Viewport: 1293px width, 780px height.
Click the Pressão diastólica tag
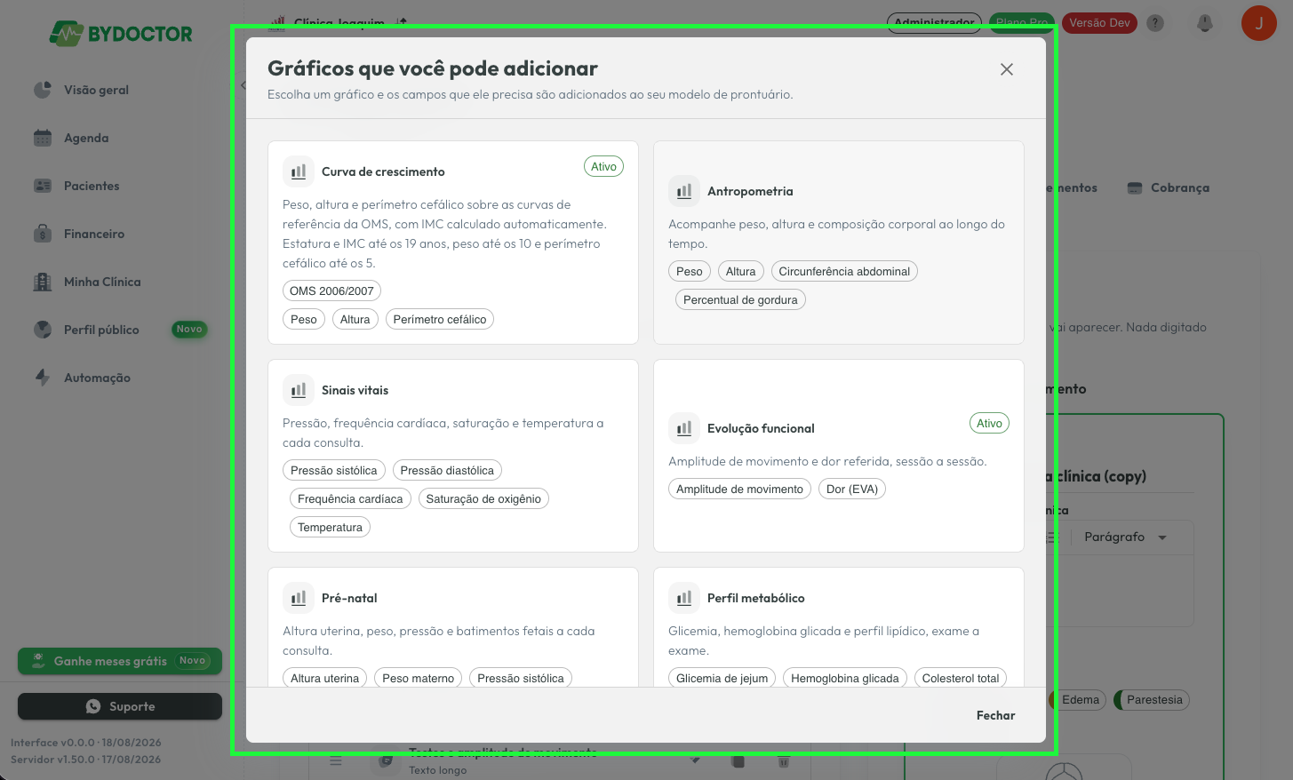coord(447,470)
